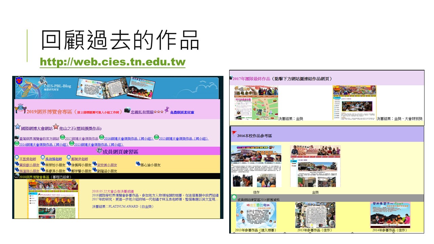Open 鄭智尹老師 practice page link
Viewport: 434px width, 244px height.
79,159
